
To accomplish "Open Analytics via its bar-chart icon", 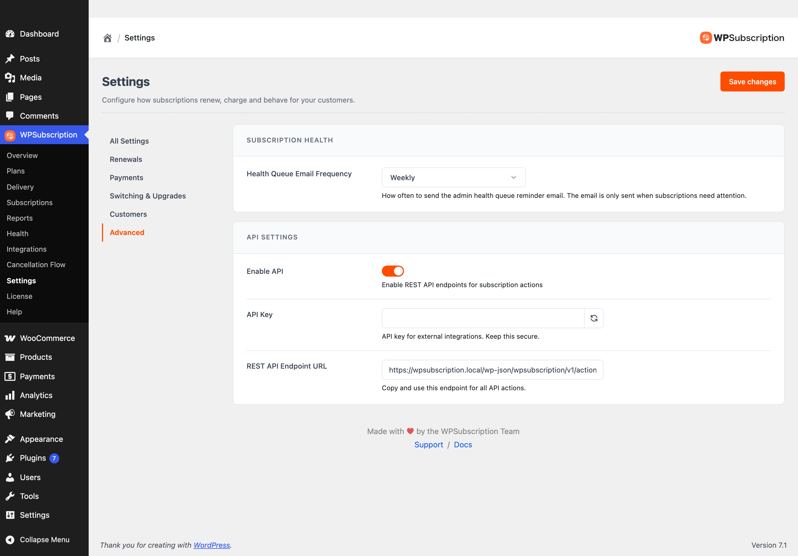I will [10, 395].
